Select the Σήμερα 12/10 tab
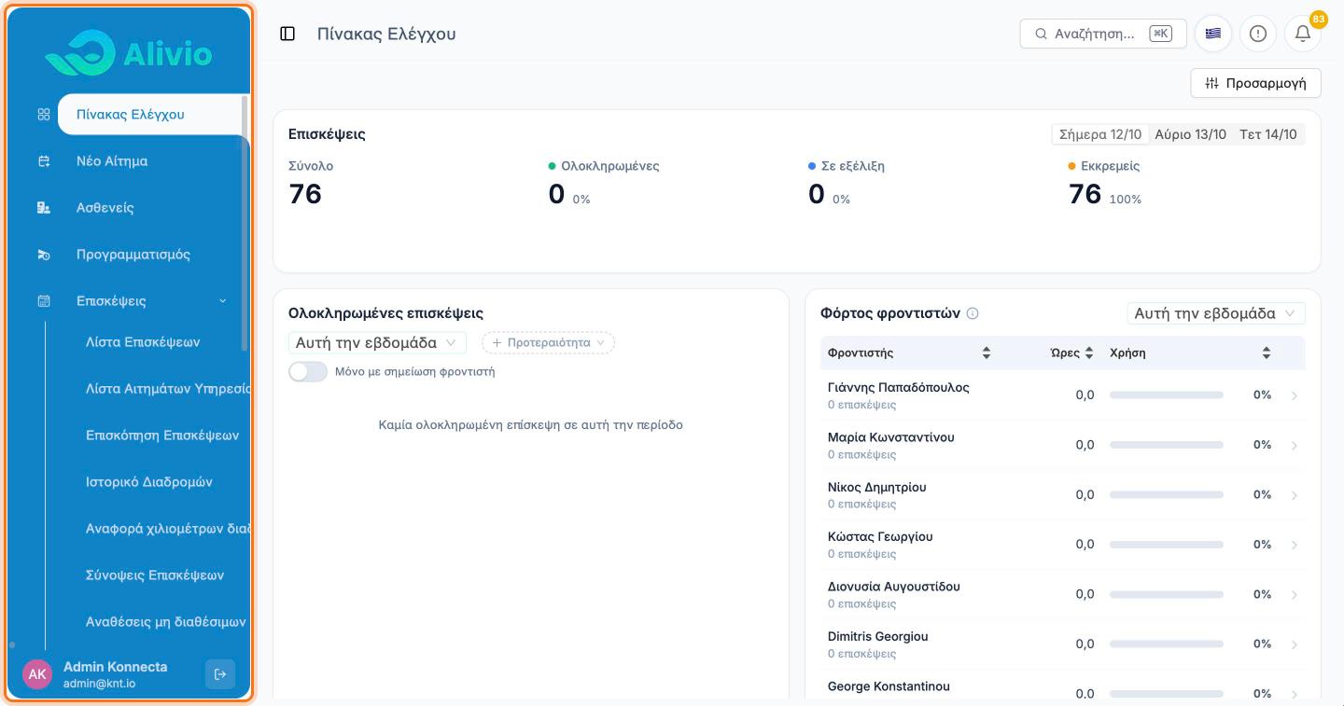Screen dimensions: 1344x706 click(1100, 134)
